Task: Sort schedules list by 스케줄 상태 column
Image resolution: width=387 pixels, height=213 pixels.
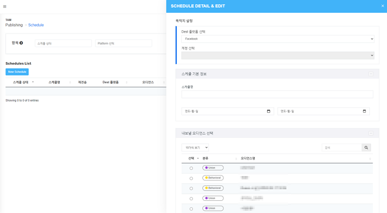Action: point(23,82)
